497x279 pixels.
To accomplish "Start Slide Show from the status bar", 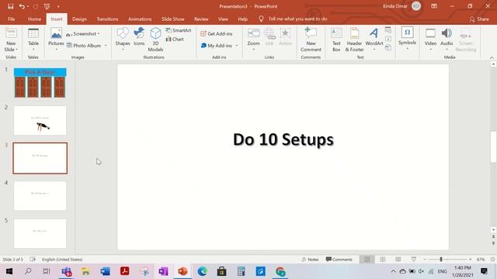I will tap(414, 260).
